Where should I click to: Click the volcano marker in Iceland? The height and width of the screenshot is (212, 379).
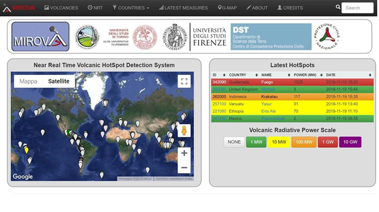tap(105, 103)
